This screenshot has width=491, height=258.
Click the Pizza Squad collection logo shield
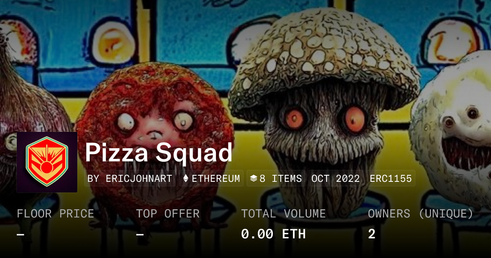click(47, 162)
